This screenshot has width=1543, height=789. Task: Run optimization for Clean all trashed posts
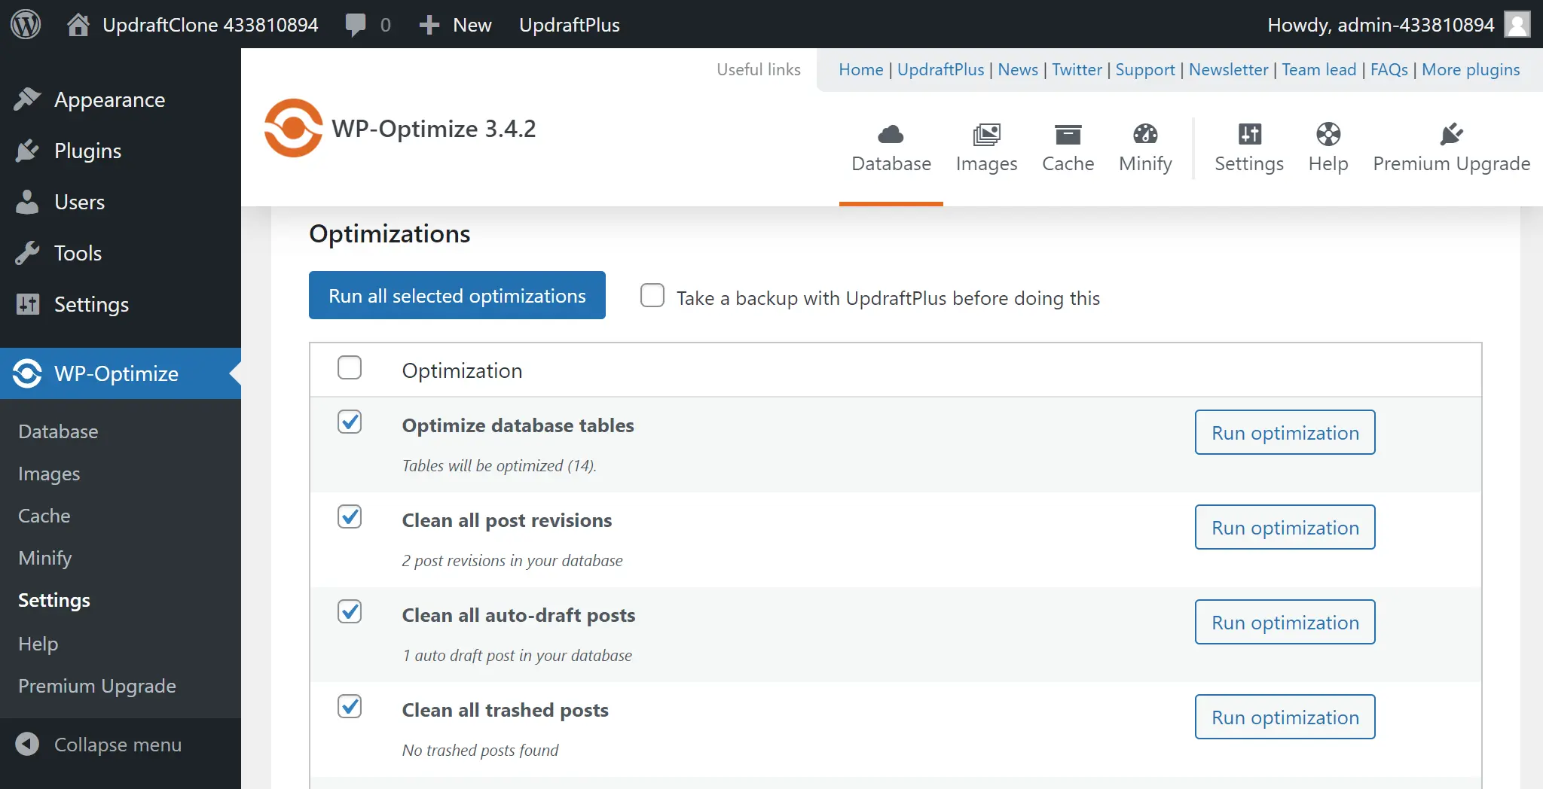point(1285,717)
